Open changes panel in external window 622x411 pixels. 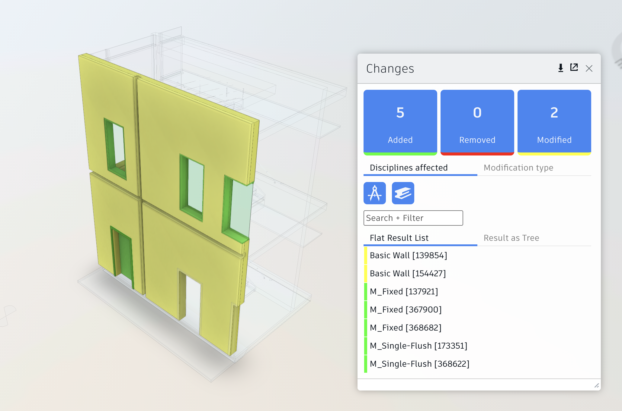pos(574,67)
